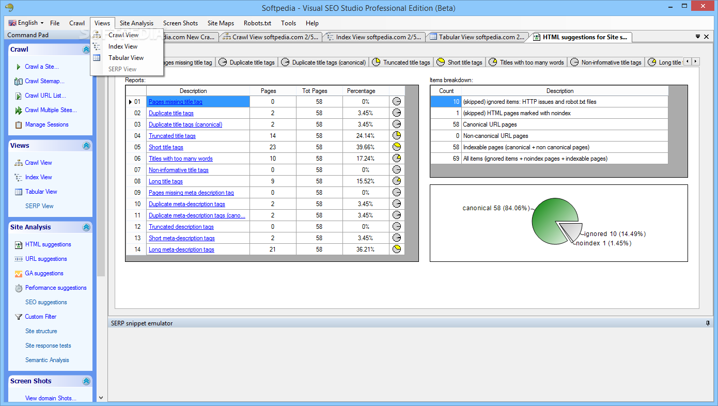Open the Truncated title tags link
Viewport: 718px width, 406px height.
pyautogui.click(x=172, y=136)
